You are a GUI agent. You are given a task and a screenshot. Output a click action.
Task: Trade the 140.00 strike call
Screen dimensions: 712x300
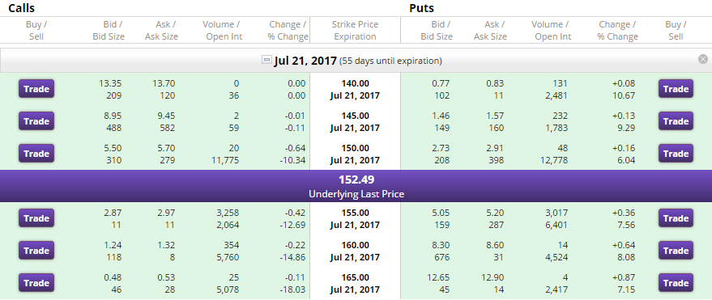(36, 89)
